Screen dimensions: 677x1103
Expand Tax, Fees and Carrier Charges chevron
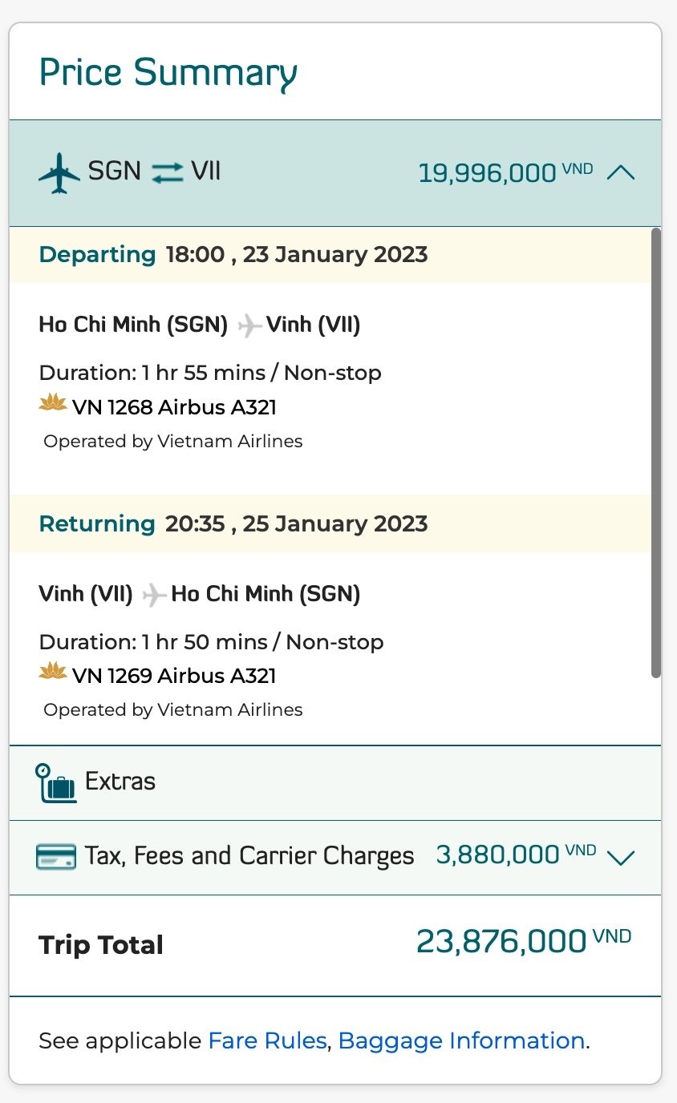click(621, 858)
